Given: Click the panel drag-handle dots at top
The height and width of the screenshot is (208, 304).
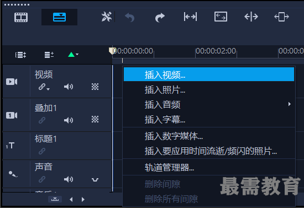Looking at the screenshot, I should pos(17,4).
